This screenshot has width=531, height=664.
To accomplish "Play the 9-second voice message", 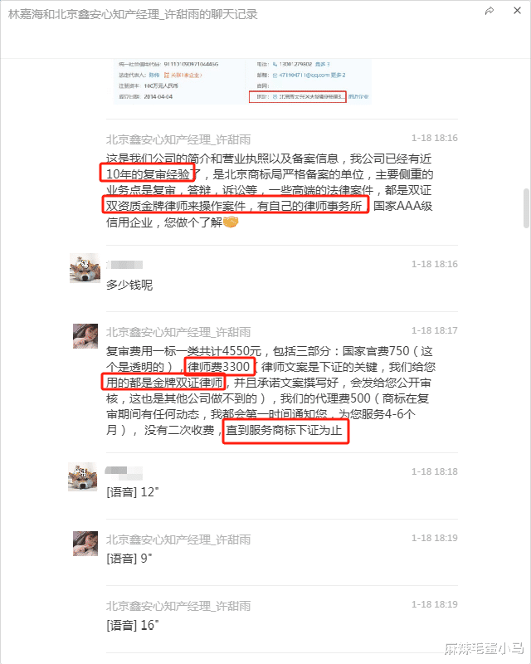I will [x=129, y=559].
